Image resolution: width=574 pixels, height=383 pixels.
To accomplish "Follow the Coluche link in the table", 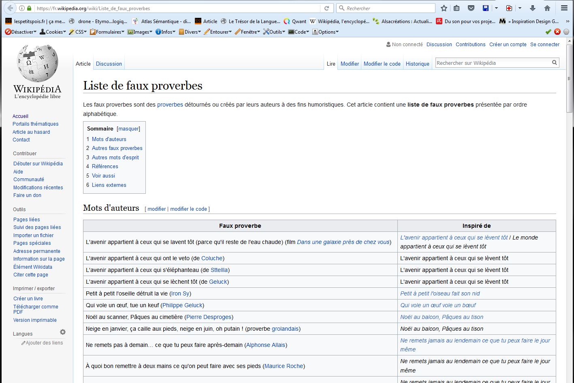I will 212,258.
